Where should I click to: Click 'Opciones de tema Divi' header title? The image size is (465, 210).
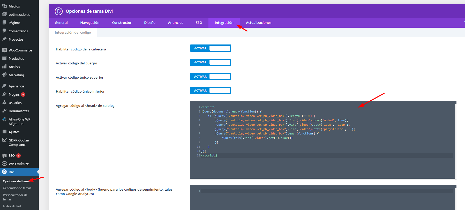pyautogui.click(x=89, y=11)
